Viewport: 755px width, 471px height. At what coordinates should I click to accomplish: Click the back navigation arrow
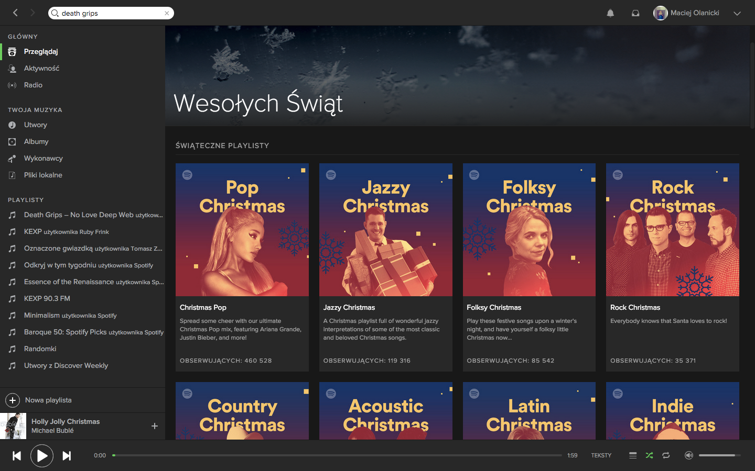click(15, 13)
